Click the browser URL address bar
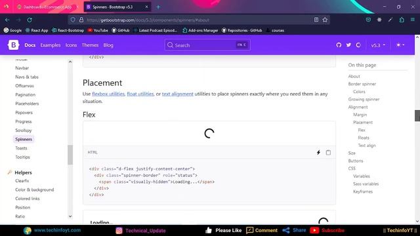The image size is (420, 236). [198, 20]
